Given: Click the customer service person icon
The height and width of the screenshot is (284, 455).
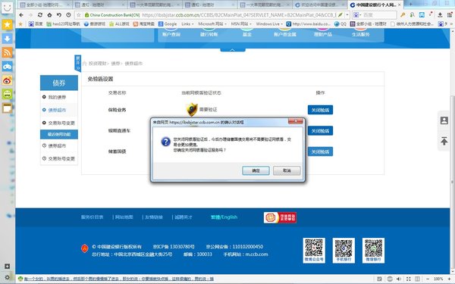Looking at the screenshot, I should point(444,120).
